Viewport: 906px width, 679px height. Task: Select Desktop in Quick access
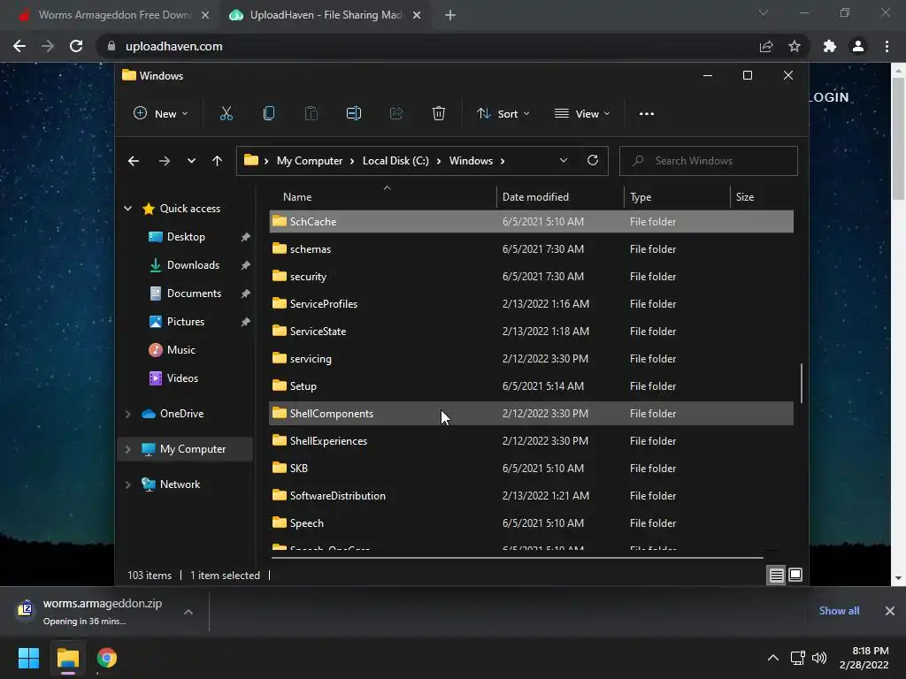click(x=186, y=237)
